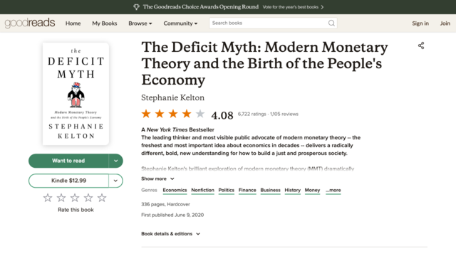Click the Want to read button
456x256 pixels.
68,161
